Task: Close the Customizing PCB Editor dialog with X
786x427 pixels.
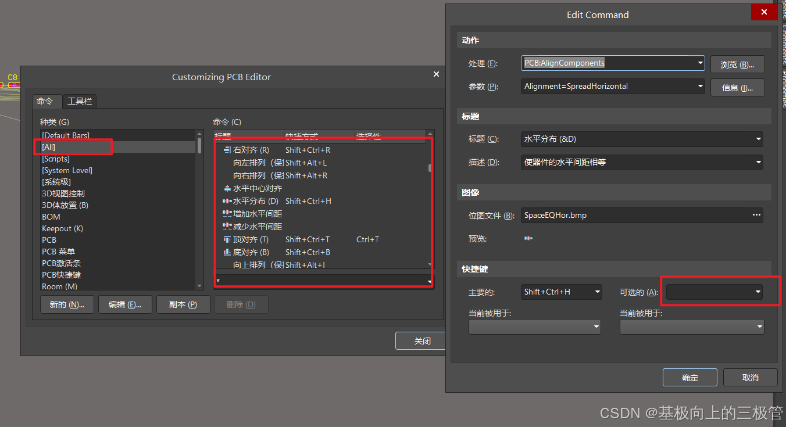Action: (437, 74)
